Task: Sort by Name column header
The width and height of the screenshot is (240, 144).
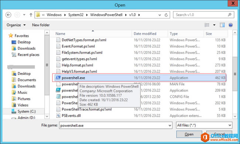Action: pos(91,34)
